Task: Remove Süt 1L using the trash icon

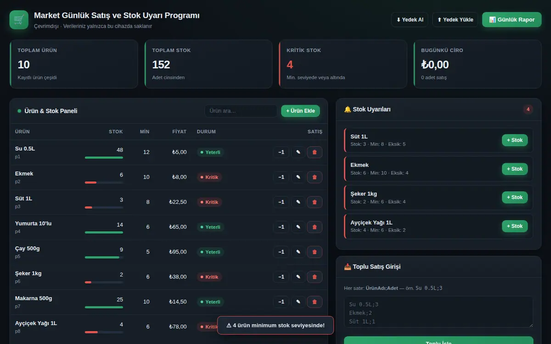Action: pos(315,202)
